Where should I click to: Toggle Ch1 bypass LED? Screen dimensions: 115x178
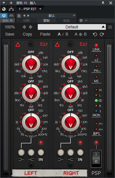pos(96,124)
